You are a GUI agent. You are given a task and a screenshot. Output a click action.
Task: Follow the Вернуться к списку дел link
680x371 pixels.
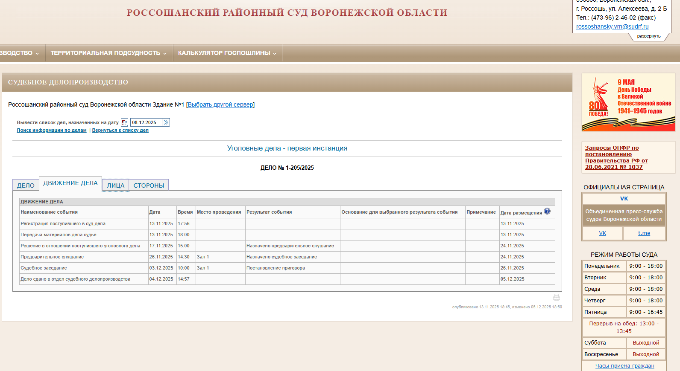pos(120,130)
